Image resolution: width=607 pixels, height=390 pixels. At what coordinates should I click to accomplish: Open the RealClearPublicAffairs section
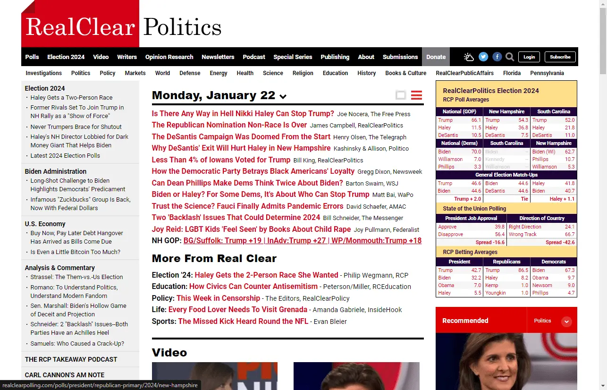tap(465, 73)
